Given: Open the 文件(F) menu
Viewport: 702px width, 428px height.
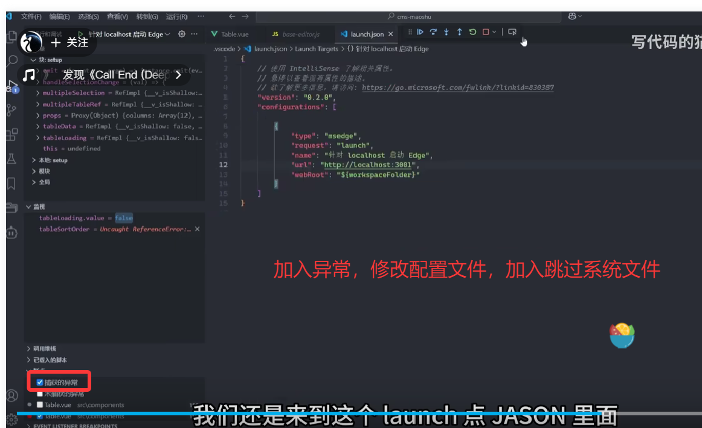Looking at the screenshot, I should tap(31, 16).
